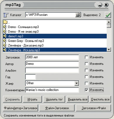This screenshot has height=119, width=114.
Task: Click the Сохранить button
Action: (x=12, y=99)
